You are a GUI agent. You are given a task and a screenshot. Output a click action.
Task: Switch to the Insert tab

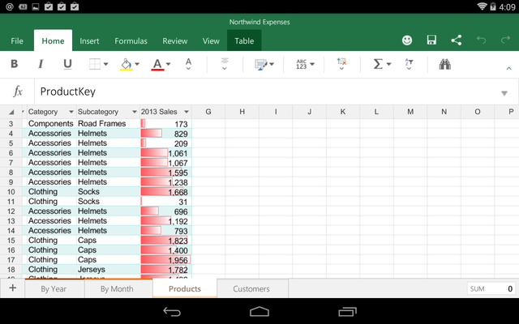point(89,41)
